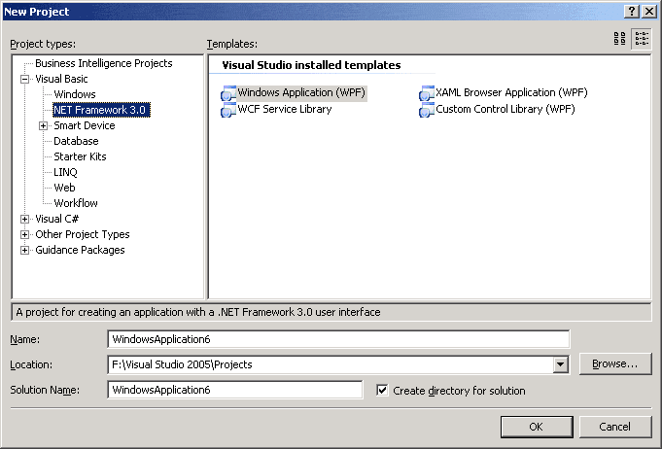662x449 pixels.
Task: Switch templates view to large icons
Action: (620, 39)
